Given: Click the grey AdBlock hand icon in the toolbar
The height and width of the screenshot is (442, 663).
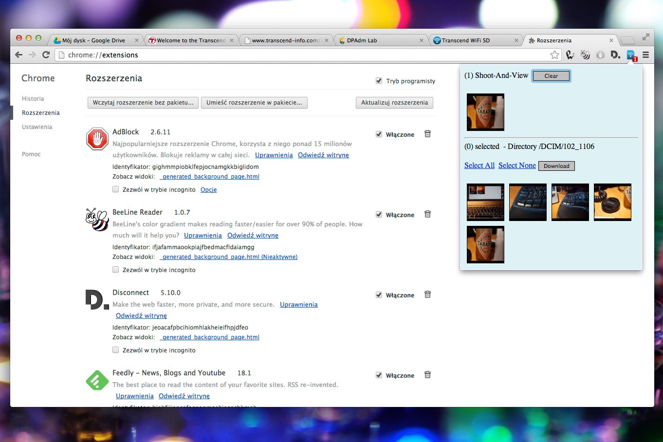Looking at the screenshot, I should click(x=601, y=55).
